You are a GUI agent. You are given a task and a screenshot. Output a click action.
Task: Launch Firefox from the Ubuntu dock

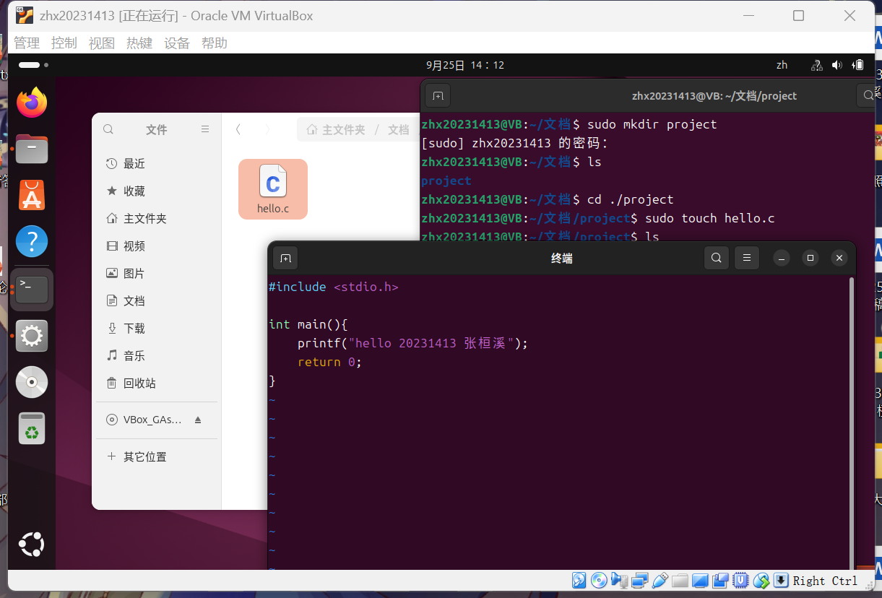coord(32,103)
